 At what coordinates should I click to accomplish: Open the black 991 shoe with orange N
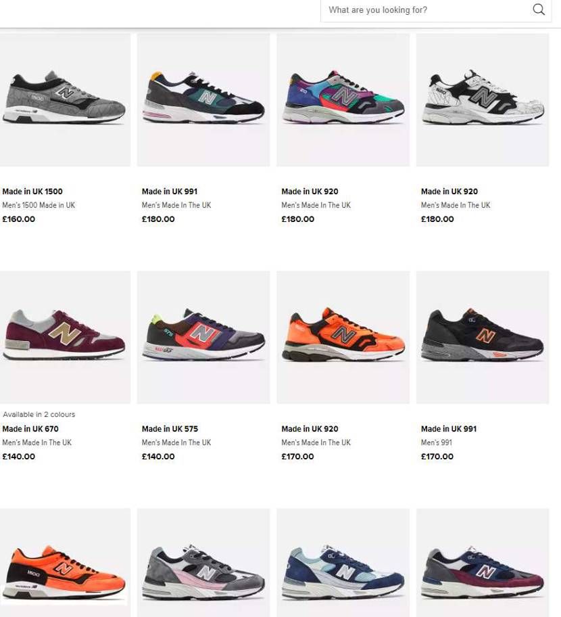click(483, 337)
